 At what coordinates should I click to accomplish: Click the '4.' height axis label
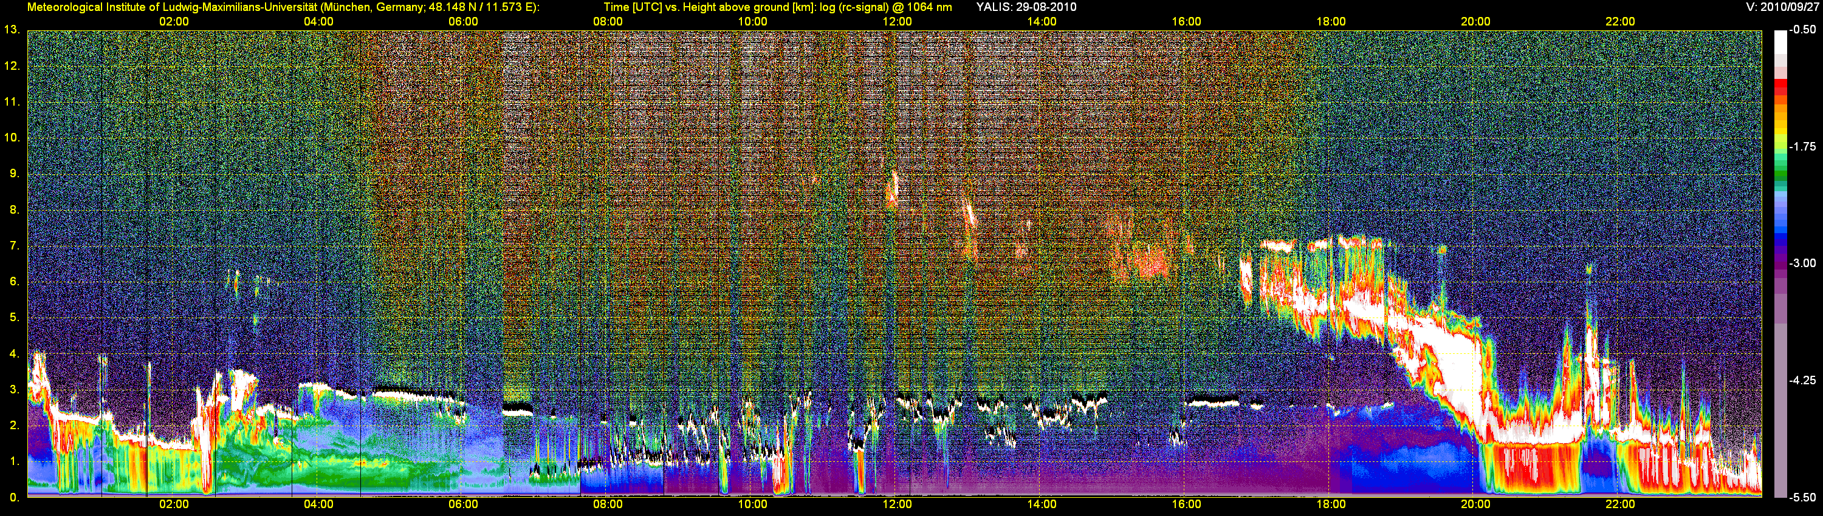14,353
